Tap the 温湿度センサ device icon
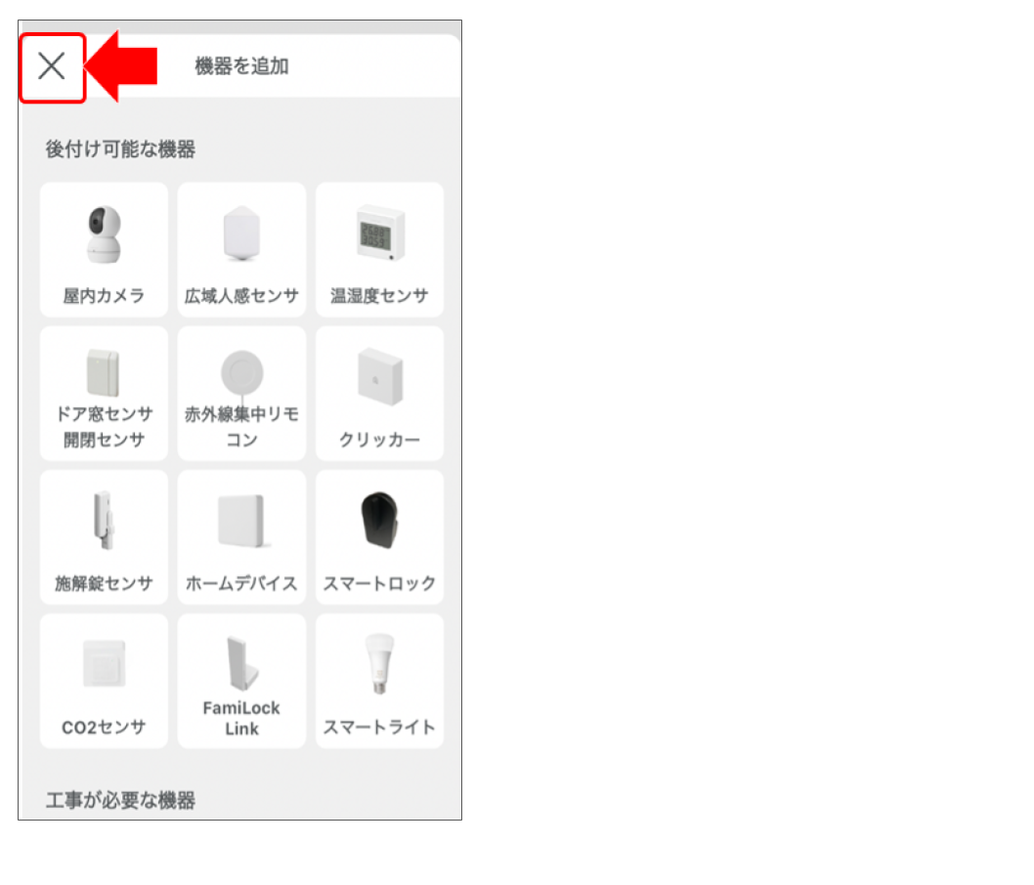Viewport: 1034px width, 885px height. [380, 233]
